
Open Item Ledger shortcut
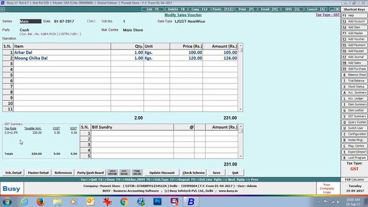354,110
